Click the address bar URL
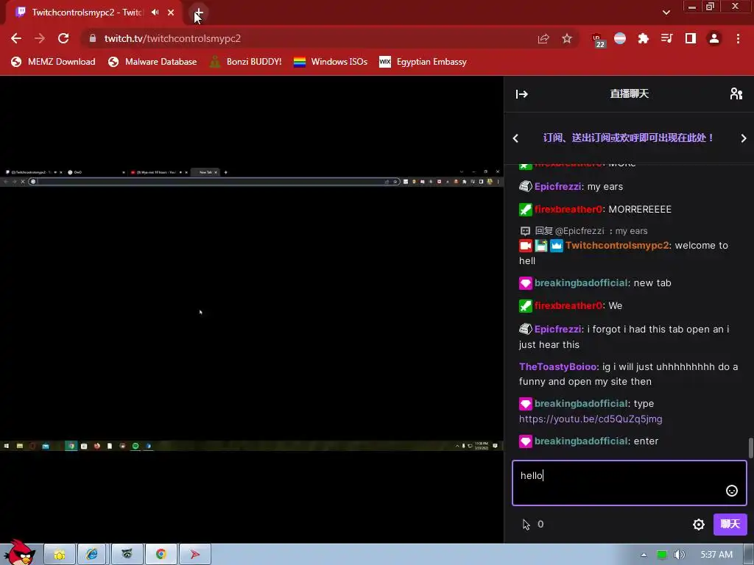Viewport: 754px width, 565px height. (172, 38)
